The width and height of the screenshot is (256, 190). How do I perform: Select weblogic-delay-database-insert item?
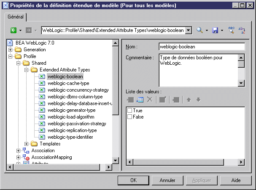pos(80,103)
